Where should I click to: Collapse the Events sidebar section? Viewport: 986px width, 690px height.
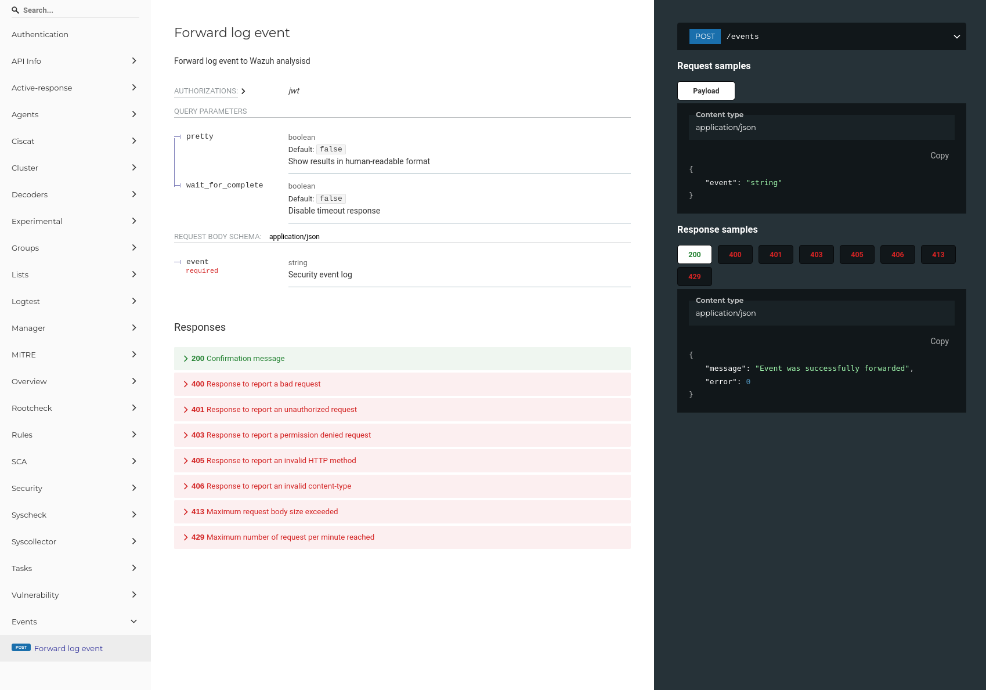tap(134, 621)
